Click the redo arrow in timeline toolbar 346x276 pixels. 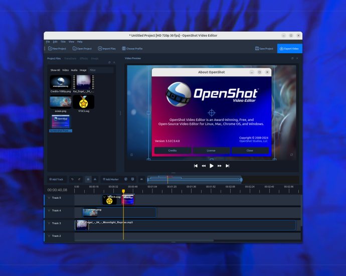pyautogui.click(x=79, y=179)
